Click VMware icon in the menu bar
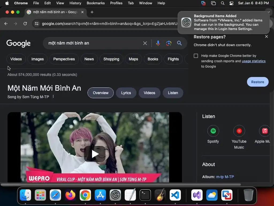274x206 pixels. pyautogui.click(x=203, y=3)
